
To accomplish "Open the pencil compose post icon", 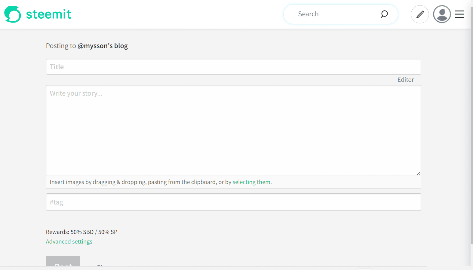I will coord(420,14).
